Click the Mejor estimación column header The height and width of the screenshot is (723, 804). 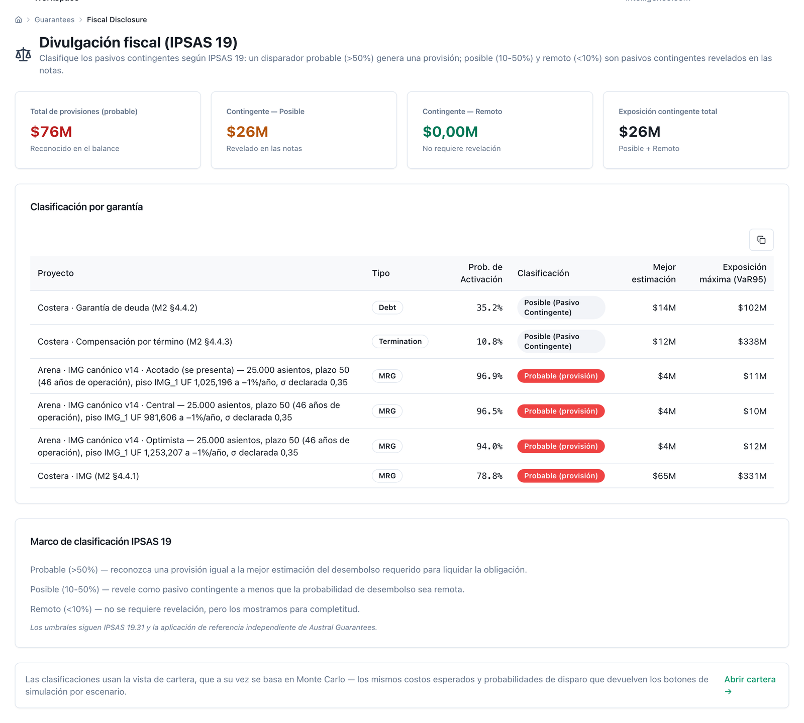(653, 273)
